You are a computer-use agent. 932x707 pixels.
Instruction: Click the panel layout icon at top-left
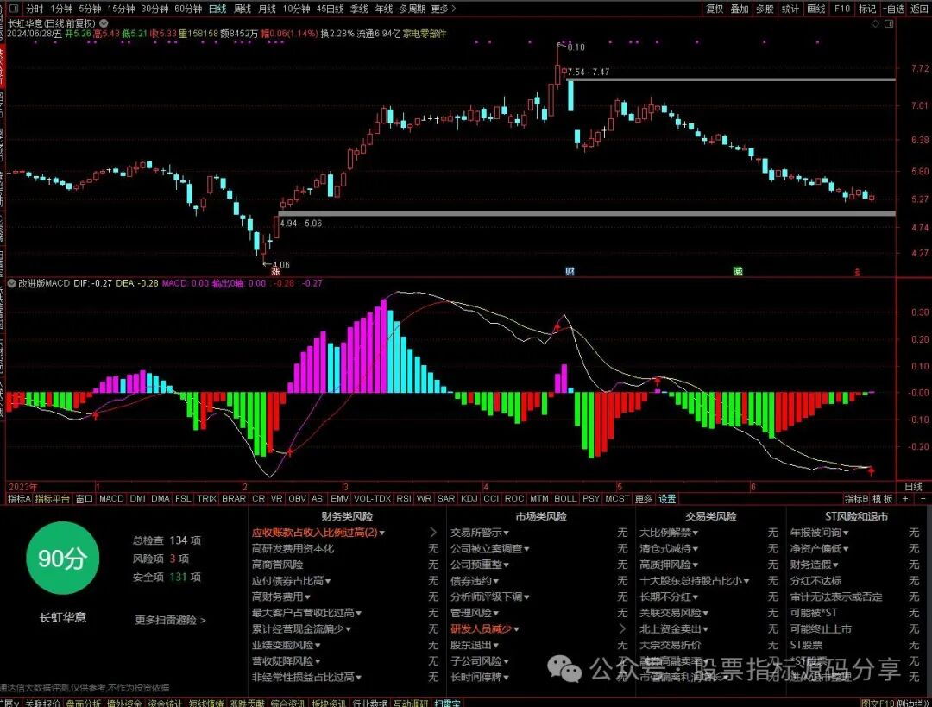coord(14,9)
